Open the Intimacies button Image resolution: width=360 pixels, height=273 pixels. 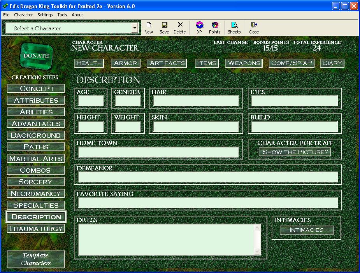pyautogui.click(x=307, y=230)
